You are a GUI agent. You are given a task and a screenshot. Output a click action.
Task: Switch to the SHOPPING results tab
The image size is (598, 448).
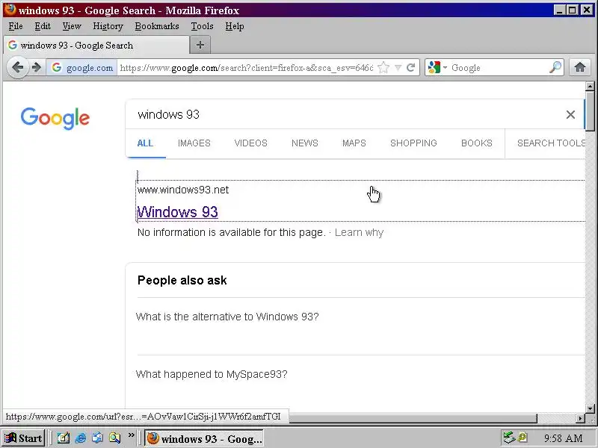tap(413, 143)
